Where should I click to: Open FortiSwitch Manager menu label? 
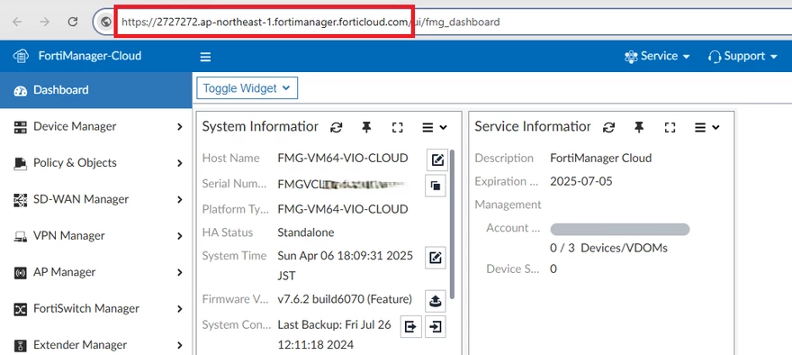click(86, 308)
